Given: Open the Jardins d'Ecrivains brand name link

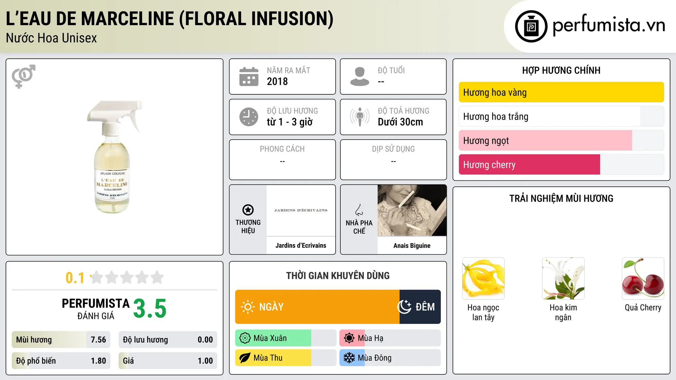Looking at the screenshot, I should 301,245.
